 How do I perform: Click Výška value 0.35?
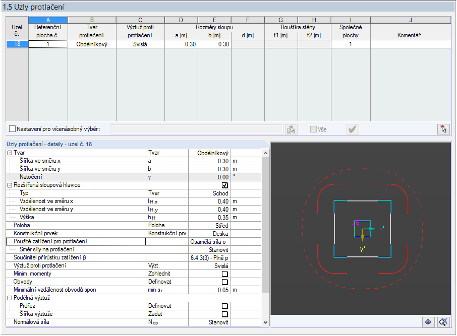click(209, 218)
